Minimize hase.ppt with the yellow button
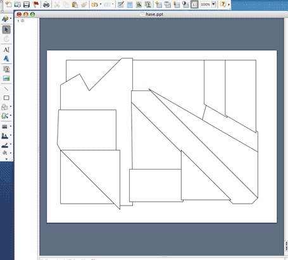The height and width of the screenshot is (260, 288). point(26,14)
